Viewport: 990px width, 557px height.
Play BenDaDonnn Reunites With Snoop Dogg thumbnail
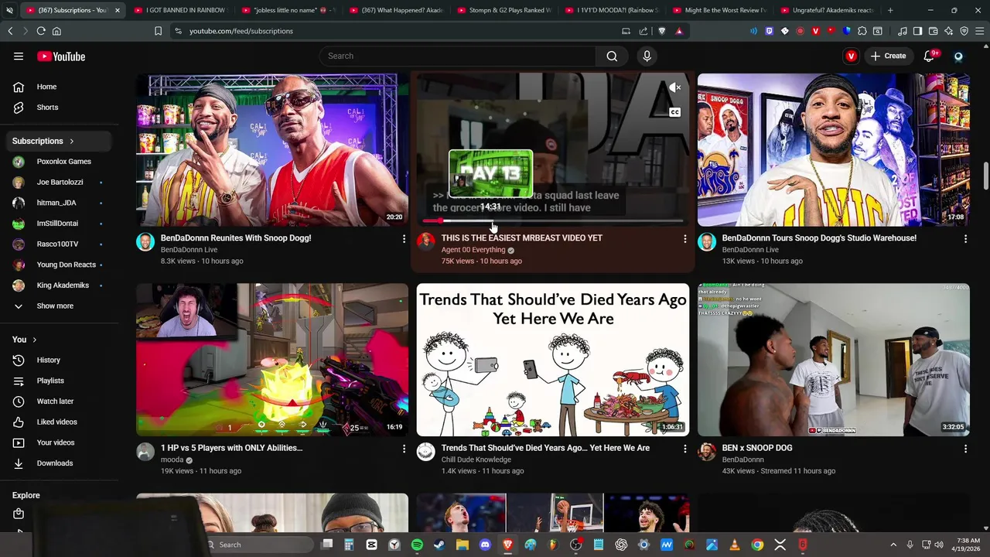coord(272,150)
